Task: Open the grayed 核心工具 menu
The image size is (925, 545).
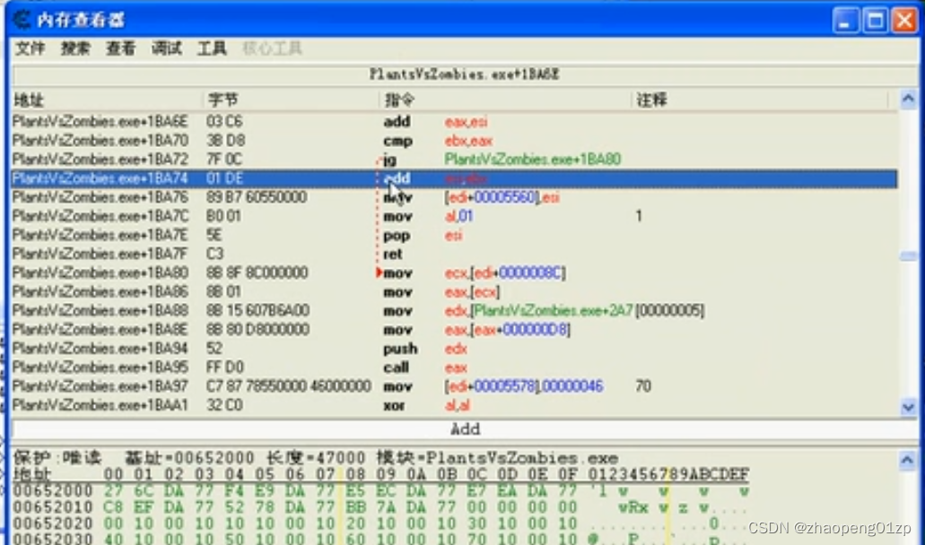Action: pos(272,48)
